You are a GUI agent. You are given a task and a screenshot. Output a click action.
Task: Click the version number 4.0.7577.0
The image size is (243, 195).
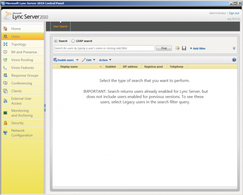click(x=234, y=19)
